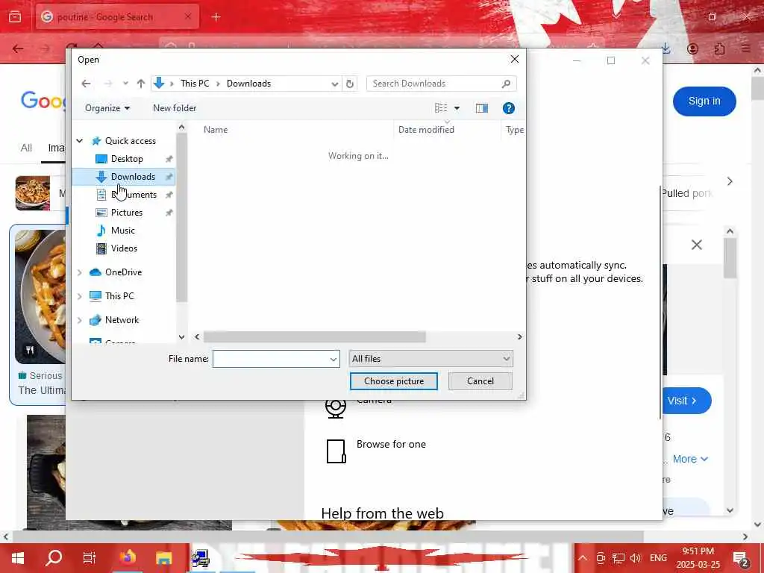Open the poutine thumbnail filter chip
Screen dimensions: 764x573
point(33,193)
